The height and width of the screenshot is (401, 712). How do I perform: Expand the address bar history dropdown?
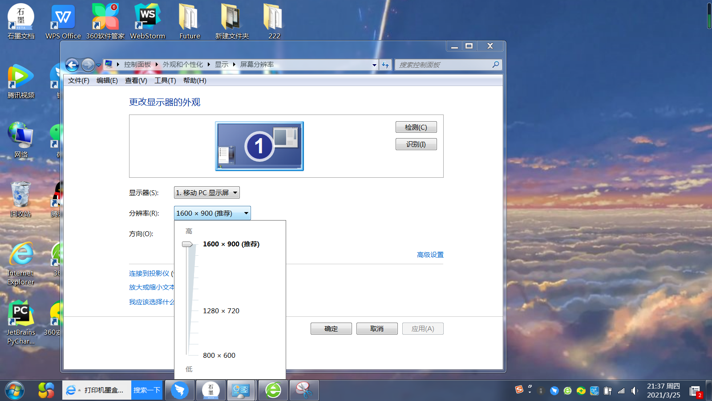(374, 65)
